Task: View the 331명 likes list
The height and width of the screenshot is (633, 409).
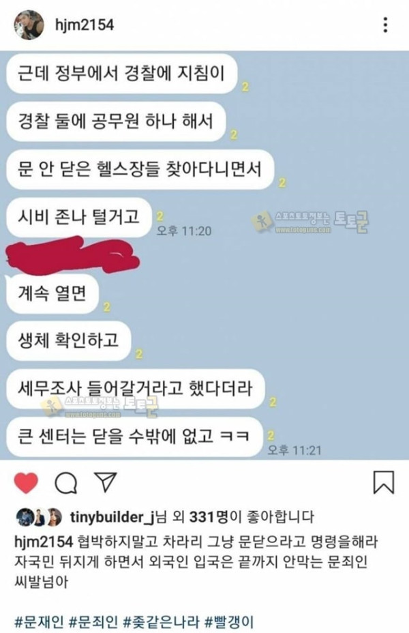Action: tap(209, 517)
